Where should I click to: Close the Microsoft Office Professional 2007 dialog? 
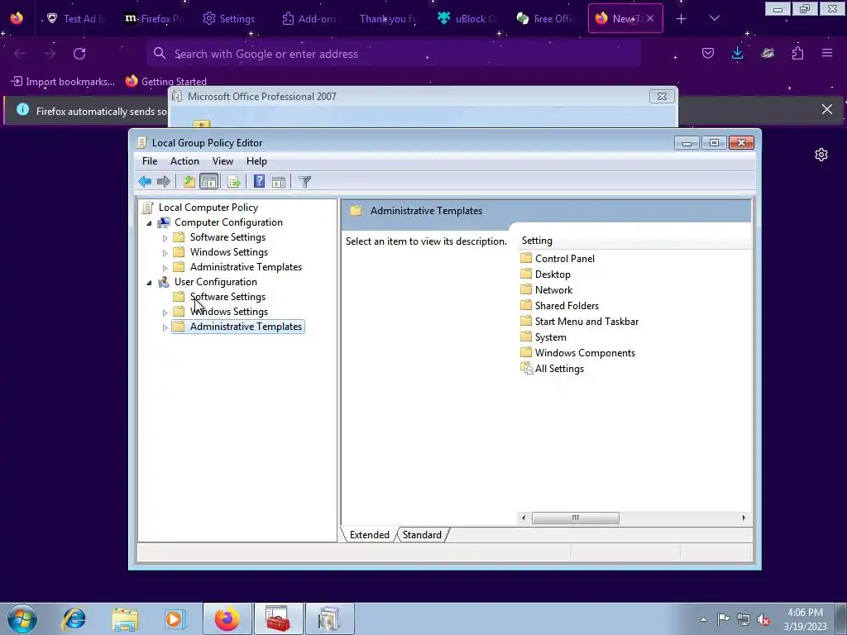click(662, 96)
